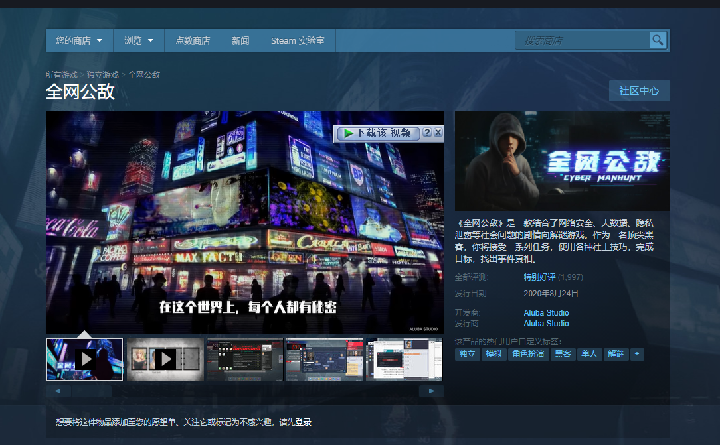Click the search magnifying glass icon
This screenshot has height=445, width=720.
pyautogui.click(x=658, y=40)
